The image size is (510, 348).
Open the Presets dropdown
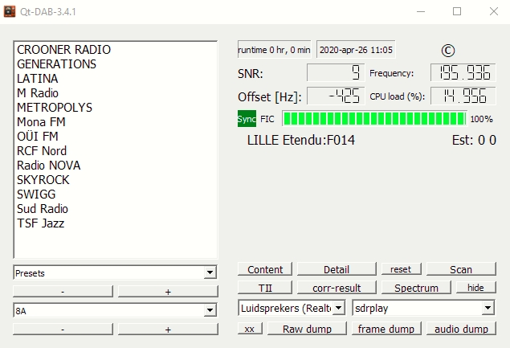pos(115,272)
